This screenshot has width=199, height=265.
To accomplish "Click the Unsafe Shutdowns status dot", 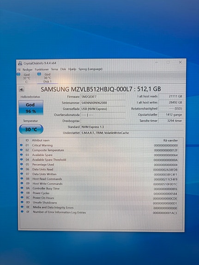I will coord(22,202).
